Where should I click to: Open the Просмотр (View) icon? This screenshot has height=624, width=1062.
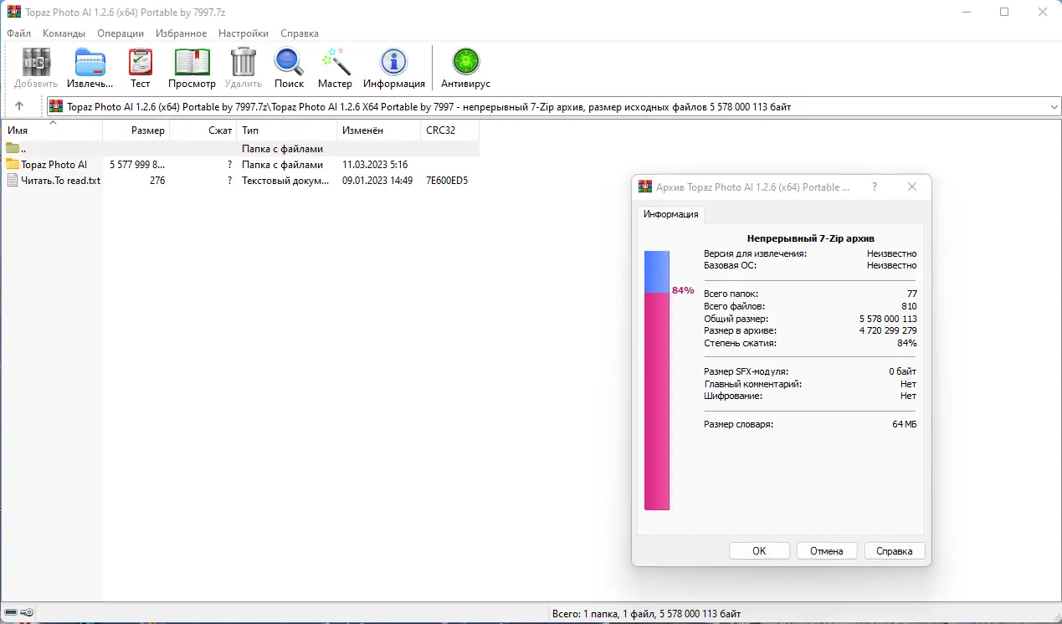[192, 63]
